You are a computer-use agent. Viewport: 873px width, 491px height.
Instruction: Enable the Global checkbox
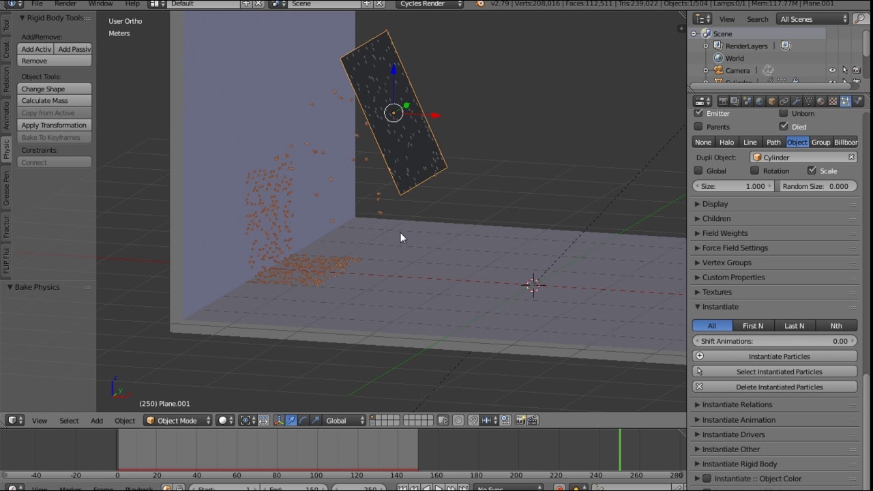[x=698, y=171]
